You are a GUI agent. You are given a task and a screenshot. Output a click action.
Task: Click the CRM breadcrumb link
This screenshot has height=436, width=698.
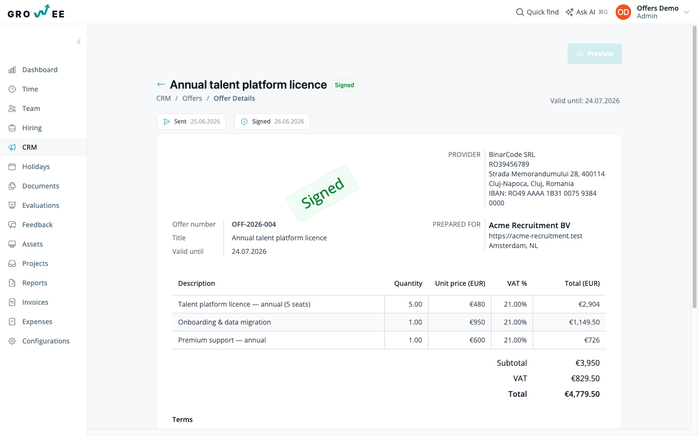click(x=163, y=98)
